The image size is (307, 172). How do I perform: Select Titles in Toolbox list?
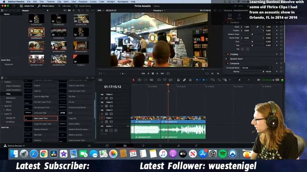[x=8, y=94]
